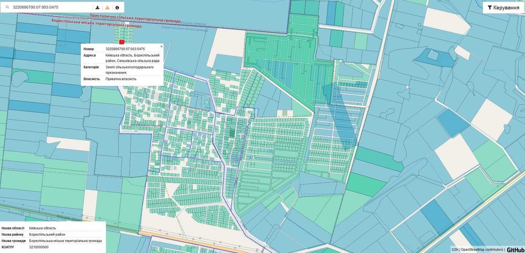Image resolution: width=525 pixels, height=253 pixels.
Task: Open the DZK attribution link
Action: pyautogui.click(x=455, y=250)
